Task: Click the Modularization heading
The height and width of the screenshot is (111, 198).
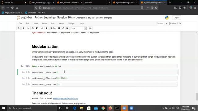Action: click(x=45, y=47)
